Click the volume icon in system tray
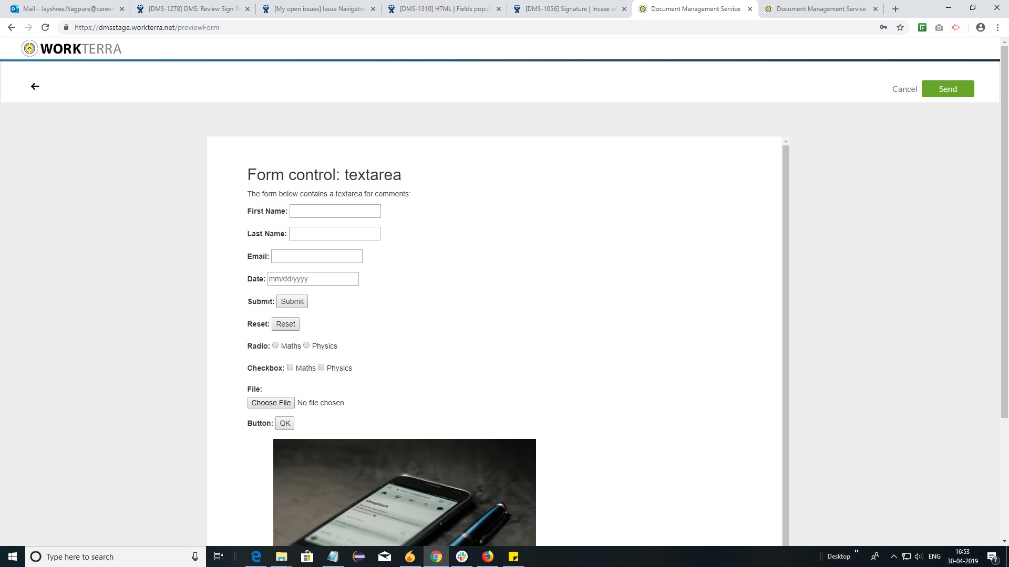The height and width of the screenshot is (567, 1009). tap(919, 556)
